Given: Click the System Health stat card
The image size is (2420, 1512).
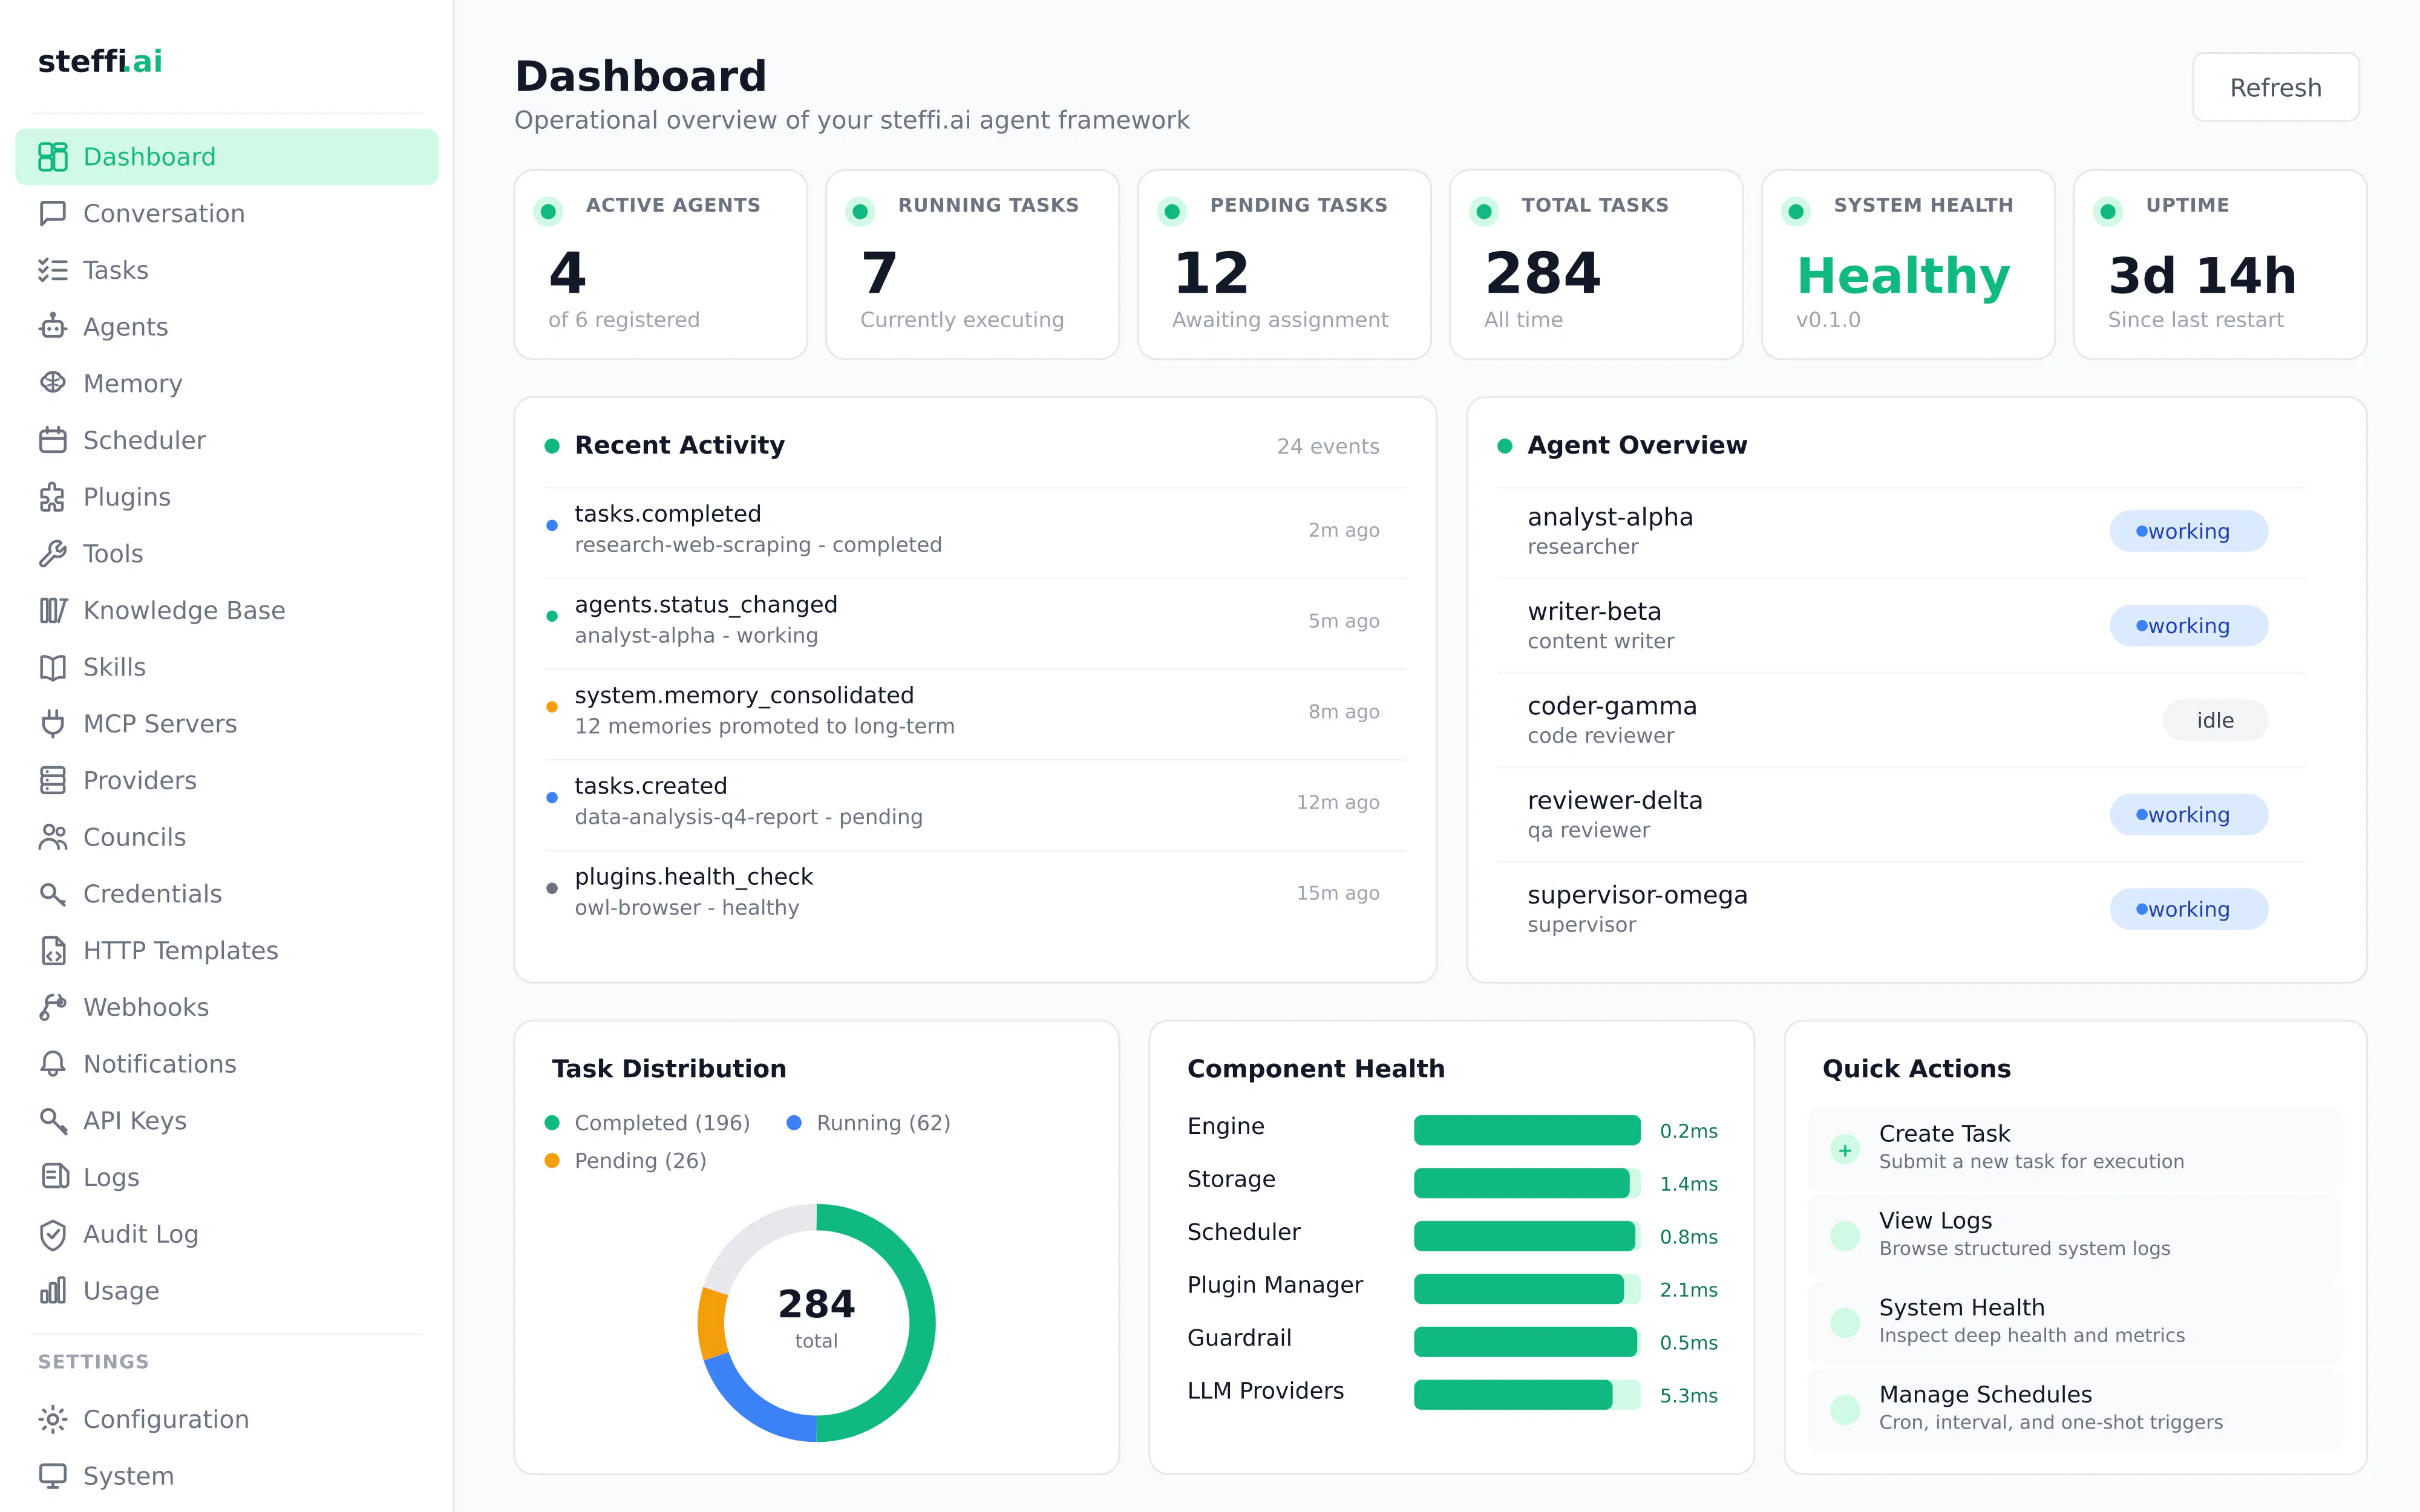Looking at the screenshot, I should (x=1908, y=264).
